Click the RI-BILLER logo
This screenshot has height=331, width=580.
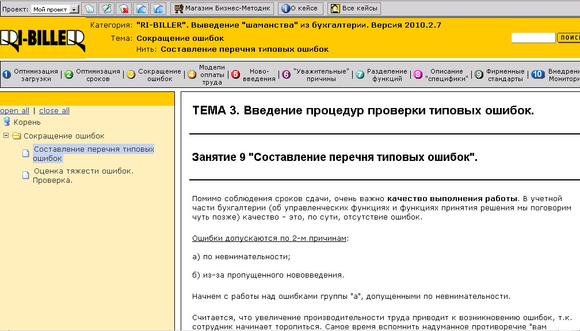pyautogui.click(x=43, y=40)
